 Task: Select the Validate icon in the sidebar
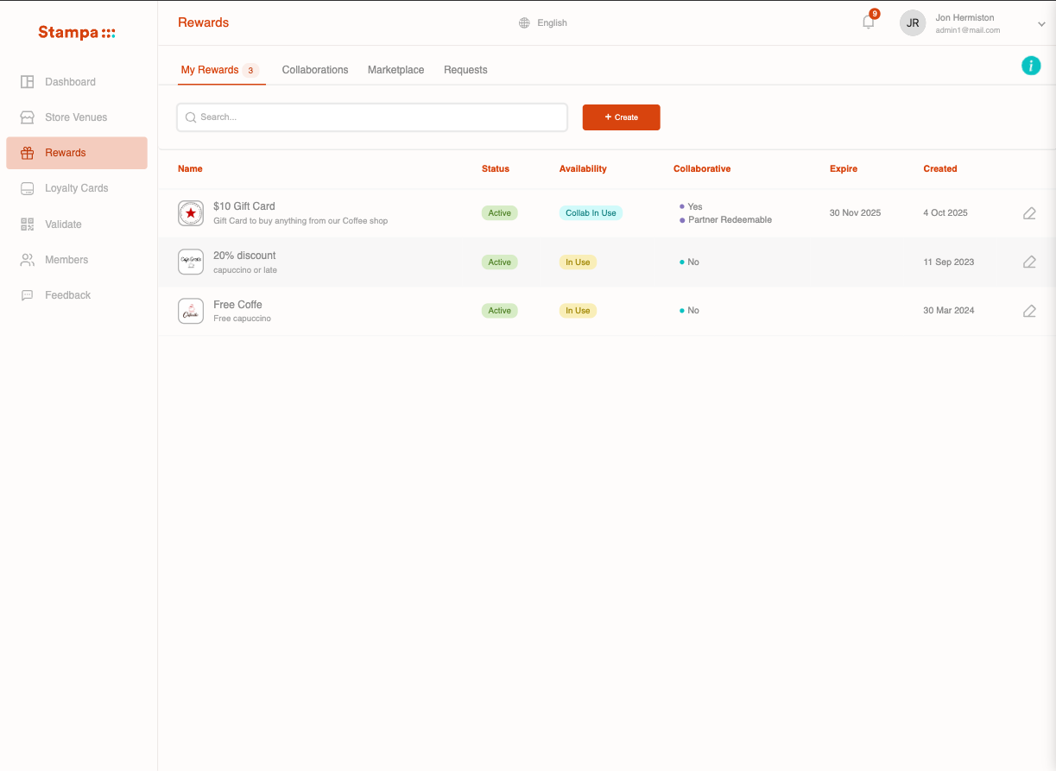[x=27, y=224]
